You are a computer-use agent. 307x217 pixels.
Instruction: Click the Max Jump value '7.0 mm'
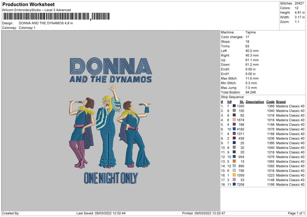tap(251, 88)
